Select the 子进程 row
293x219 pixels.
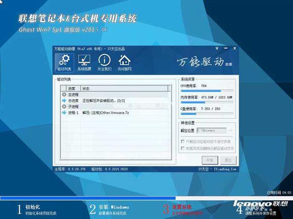116,106
